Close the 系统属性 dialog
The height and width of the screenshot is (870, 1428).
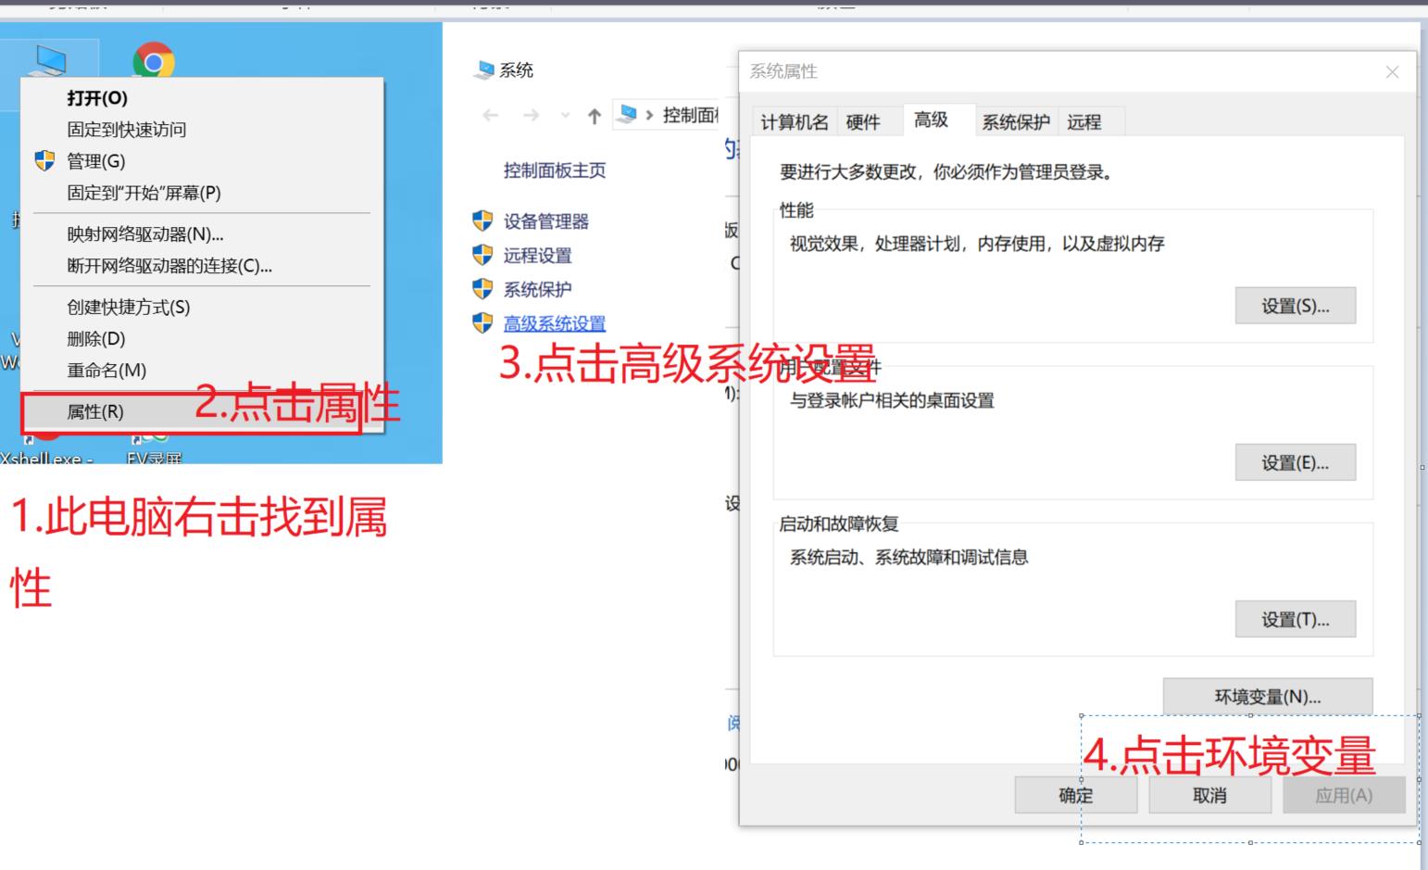tap(1392, 72)
